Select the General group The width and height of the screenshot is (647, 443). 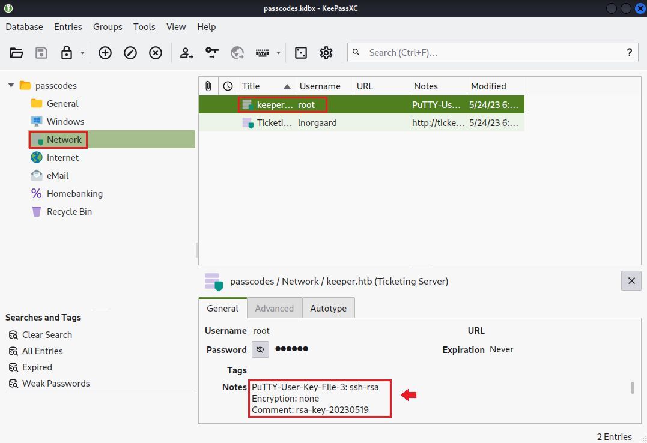[x=62, y=103]
